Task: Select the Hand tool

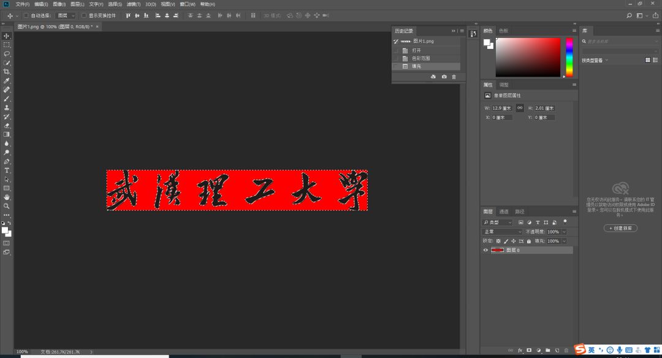Action: tap(6, 197)
